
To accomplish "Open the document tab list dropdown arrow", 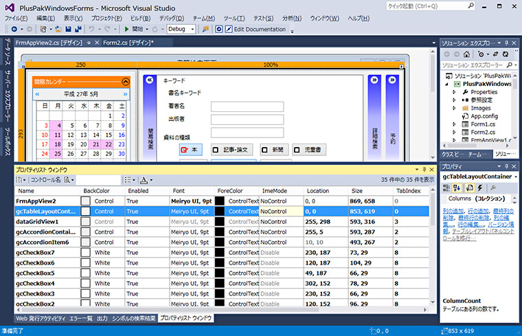I will [433, 43].
